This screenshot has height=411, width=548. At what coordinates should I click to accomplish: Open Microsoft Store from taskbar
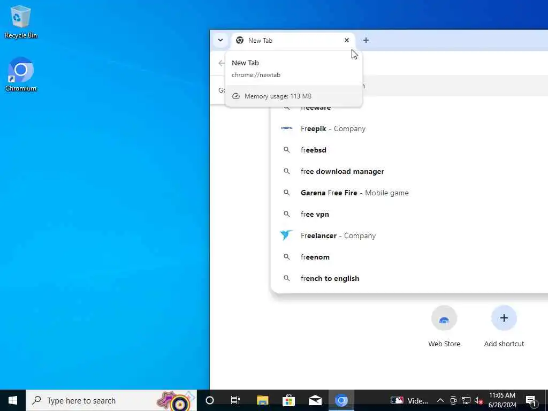[x=288, y=400]
